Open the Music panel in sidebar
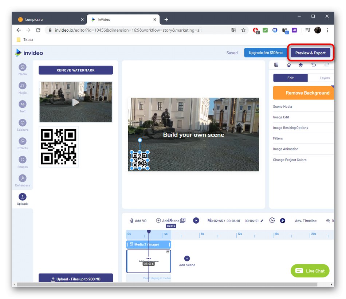Viewport: 346px width, 299px height. pyautogui.click(x=23, y=88)
